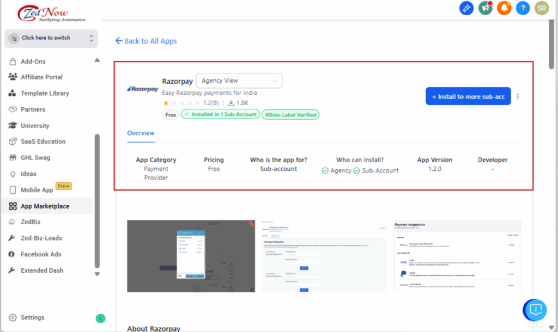Open App Marketplace in the sidebar
The height and width of the screenshot is (332, 558).
point(47,206)
